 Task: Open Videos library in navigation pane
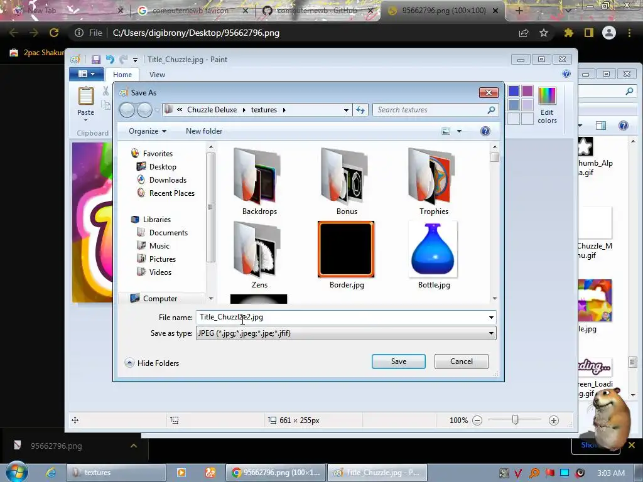coord(160,272)
